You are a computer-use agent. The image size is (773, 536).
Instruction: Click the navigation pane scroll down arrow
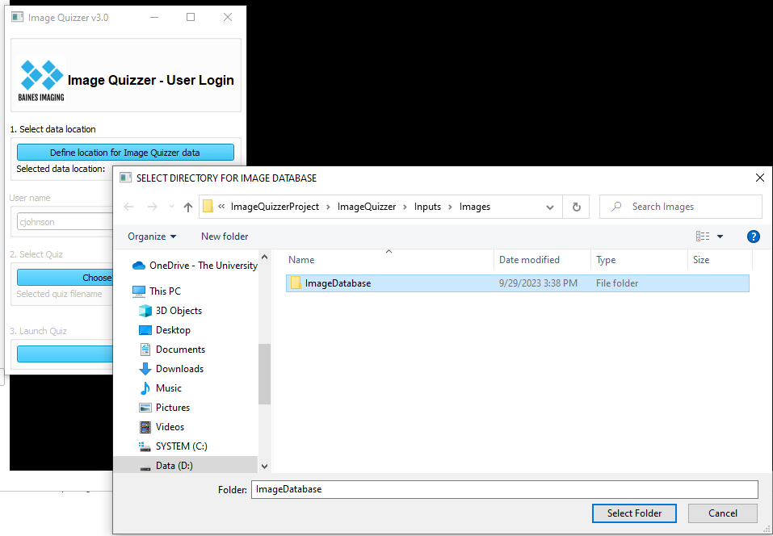[x=264, y=466]
